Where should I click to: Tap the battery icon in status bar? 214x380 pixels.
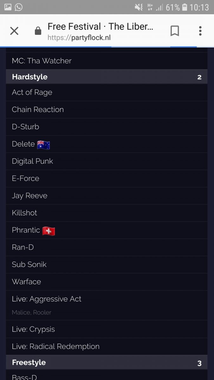click(x=185, y=7)
